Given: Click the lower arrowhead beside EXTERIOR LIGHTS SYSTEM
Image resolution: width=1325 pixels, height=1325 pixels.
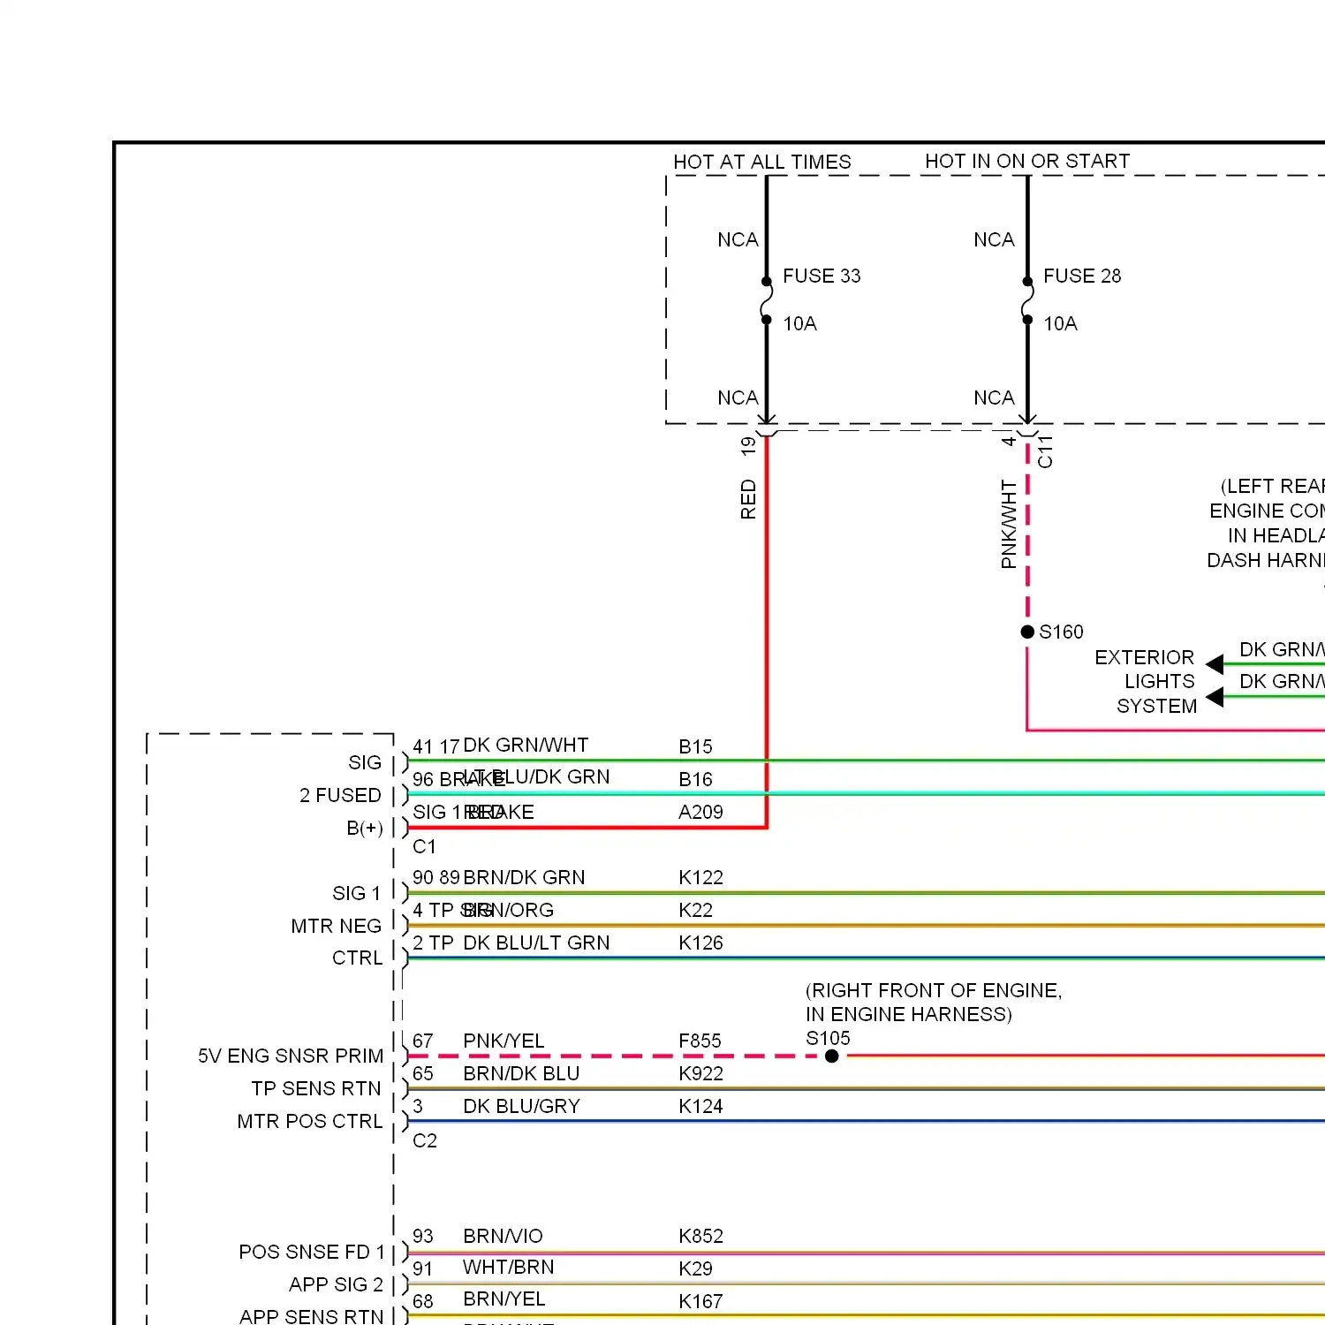Looking at the screenshot, I should pyautogui.click(x=1215, y=697).
